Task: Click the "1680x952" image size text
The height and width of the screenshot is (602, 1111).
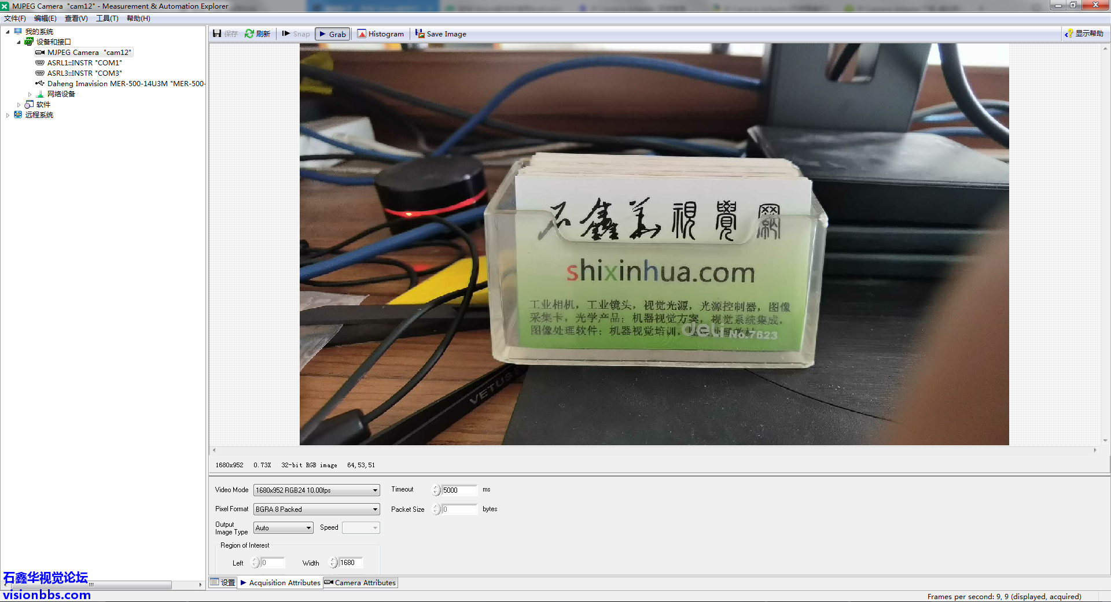Action: (229, 465)
